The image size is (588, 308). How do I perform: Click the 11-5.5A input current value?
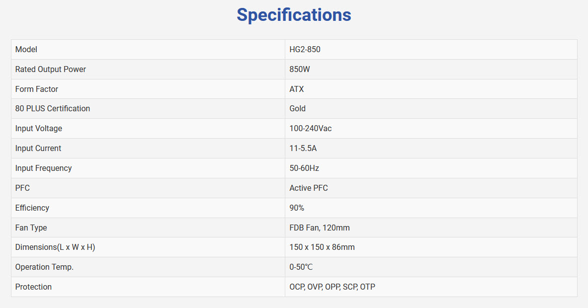tap(303, 149)
